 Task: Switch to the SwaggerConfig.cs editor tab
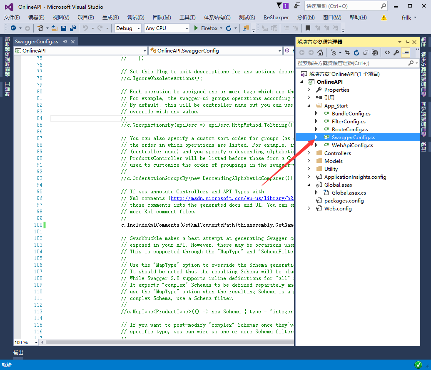click(37, 42)
